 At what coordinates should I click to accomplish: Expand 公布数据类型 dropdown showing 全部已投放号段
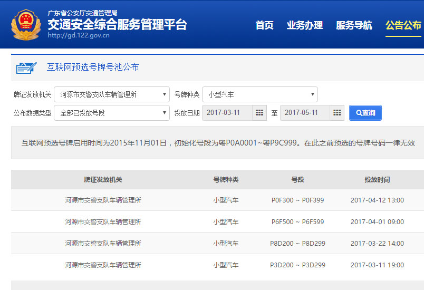(112, 113)
